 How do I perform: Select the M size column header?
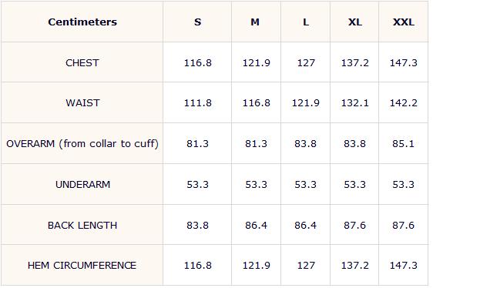pyautogui.click(x=257, y=22)
